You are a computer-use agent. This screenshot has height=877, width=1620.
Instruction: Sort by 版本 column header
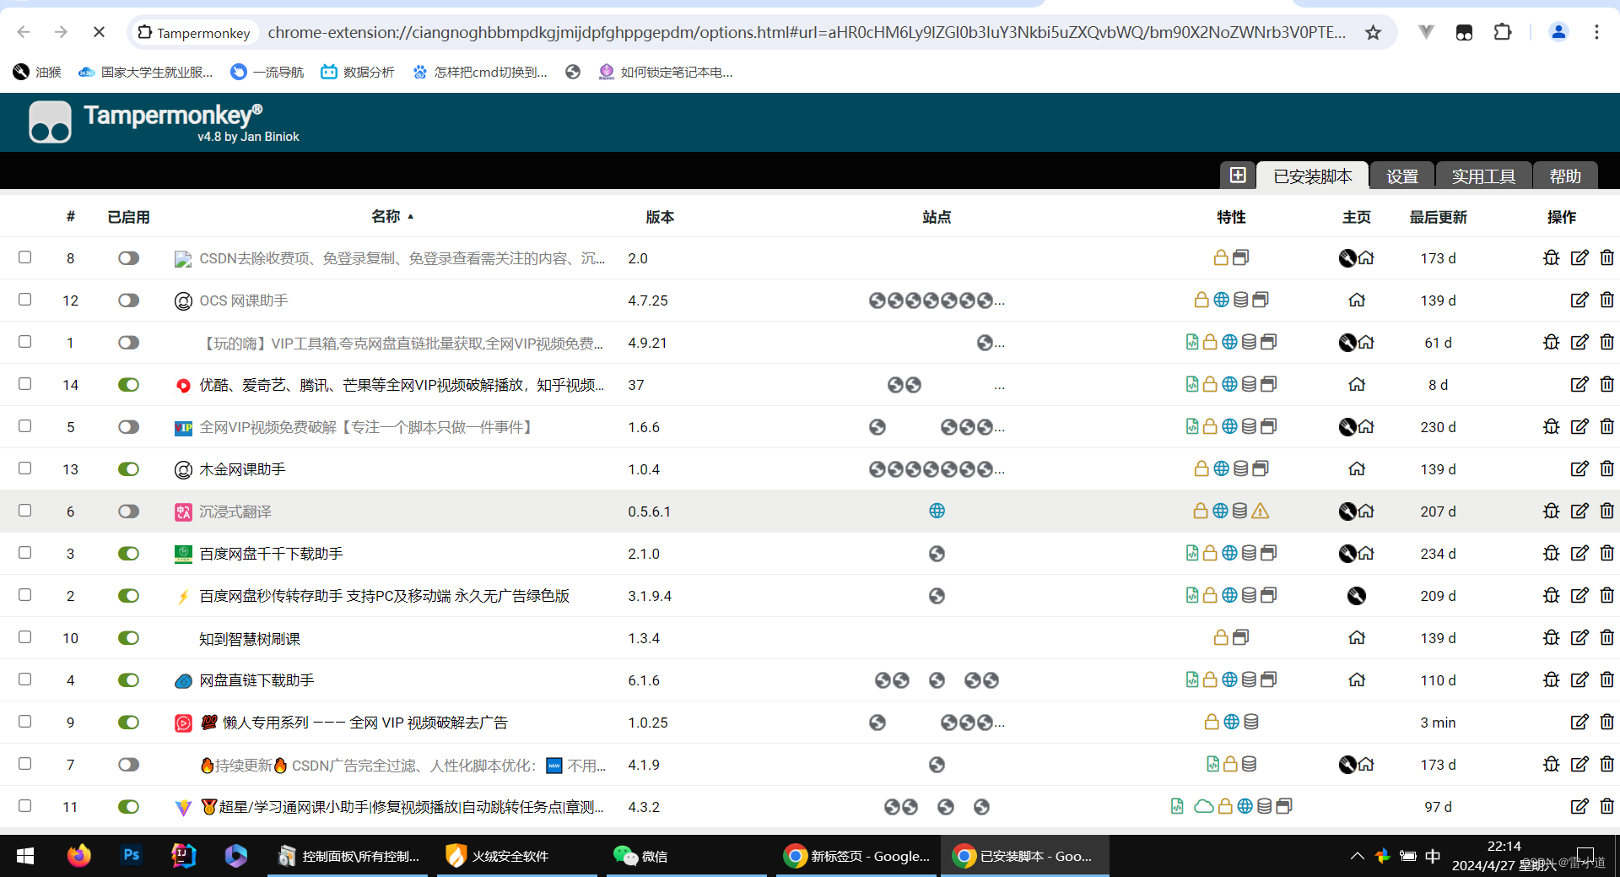[x=660, y=217]
